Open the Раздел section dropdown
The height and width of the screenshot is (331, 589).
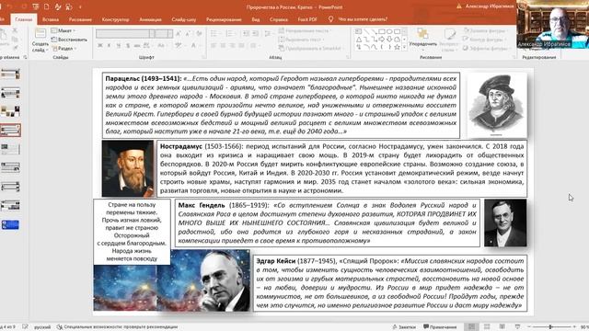click(x=64, y=49)
